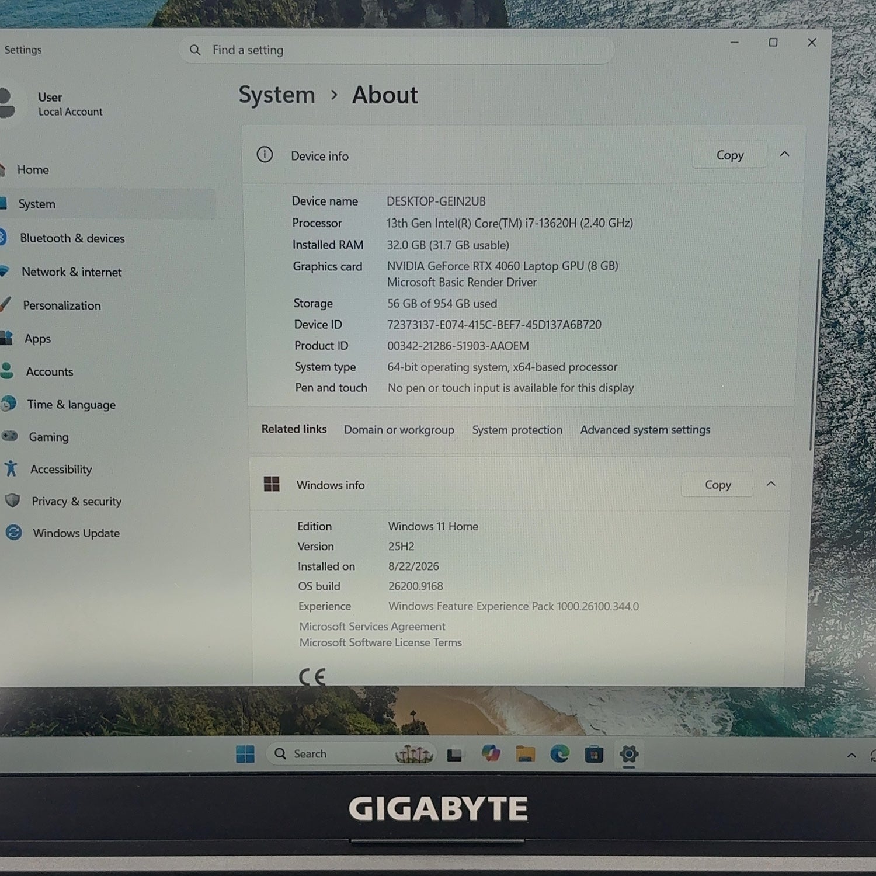Click the Privacy & security shield icon
Image resolution: width=876 pixels, height=876 pixels.
pos(12,500)
